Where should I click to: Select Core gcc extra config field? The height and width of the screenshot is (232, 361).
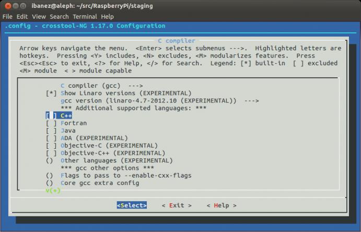pyautogui.click(x=92, y=183)
